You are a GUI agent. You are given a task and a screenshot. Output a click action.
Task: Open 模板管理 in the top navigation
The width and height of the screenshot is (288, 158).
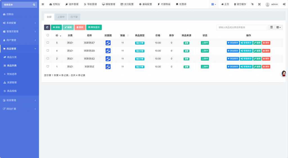click(109, 4)
